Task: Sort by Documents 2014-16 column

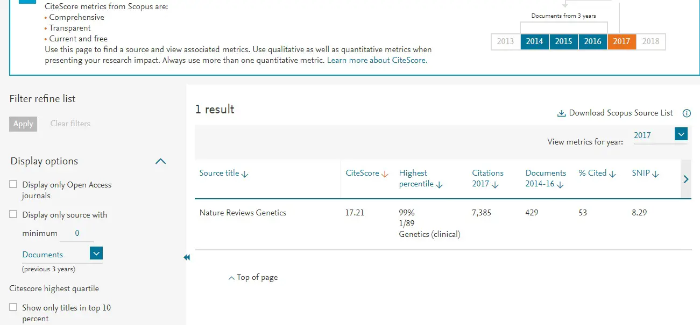Action: click(x=546, y=178)
